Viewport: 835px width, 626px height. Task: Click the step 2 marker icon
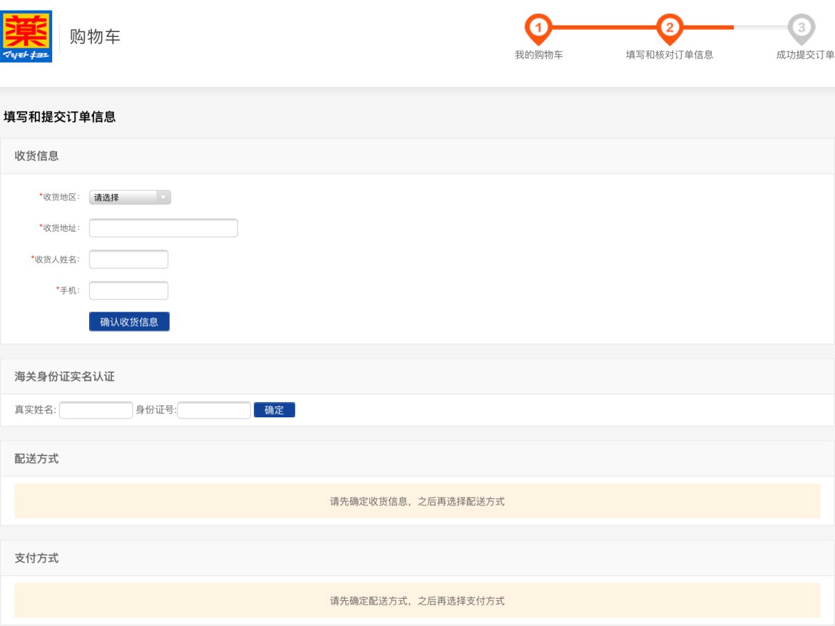click(x=669, y=29)
